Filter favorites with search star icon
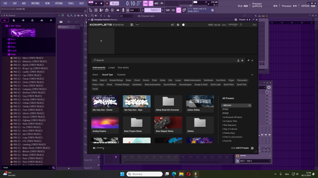Image resolution: width=318 pixels, height=178 pixels. point(242,60)
